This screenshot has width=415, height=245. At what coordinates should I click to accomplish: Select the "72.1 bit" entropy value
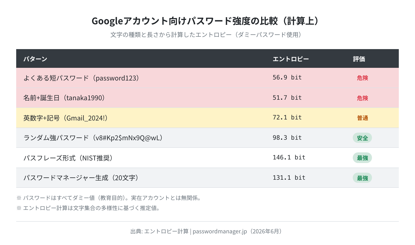click(x=287, y=117)
